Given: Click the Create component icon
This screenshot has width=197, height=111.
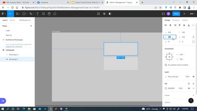Looking at the screenshot, I should 104,14.
